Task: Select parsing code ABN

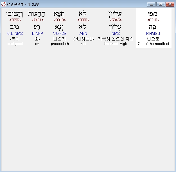Action: click(x=83, y=33)
